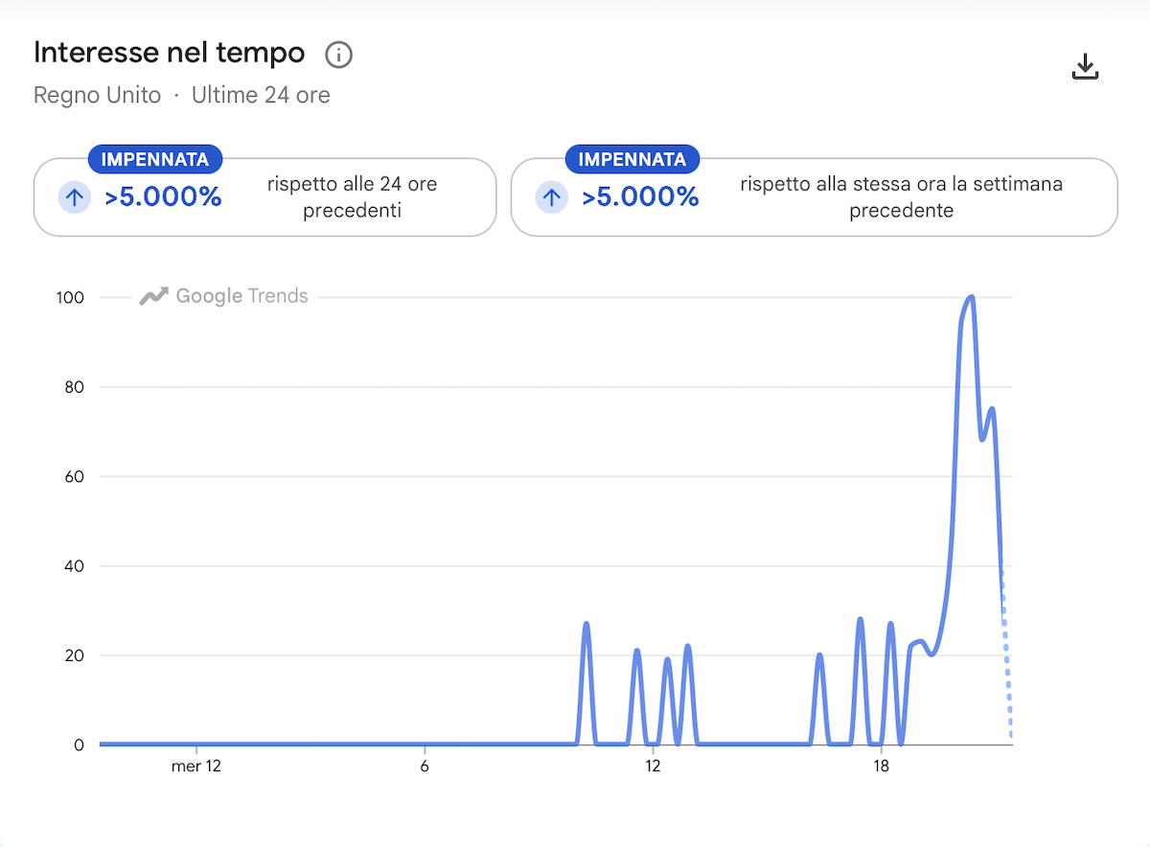Open the 'rispetto alla stessa ora la settimana precedente' card
The image size is (1150, 847).
[815, 197]
